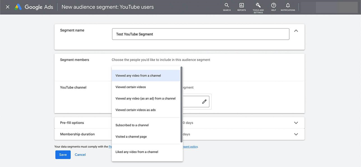The width and height of the screenshot is (361, 167).
Task: Click the Cancel link
Action: pyautogui.click(x=80, y=155)
